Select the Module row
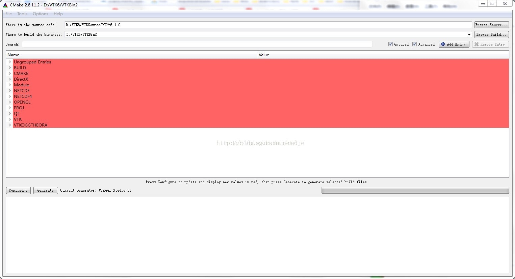515x279 pixels. pyautogui.click(x=261, y=85)
